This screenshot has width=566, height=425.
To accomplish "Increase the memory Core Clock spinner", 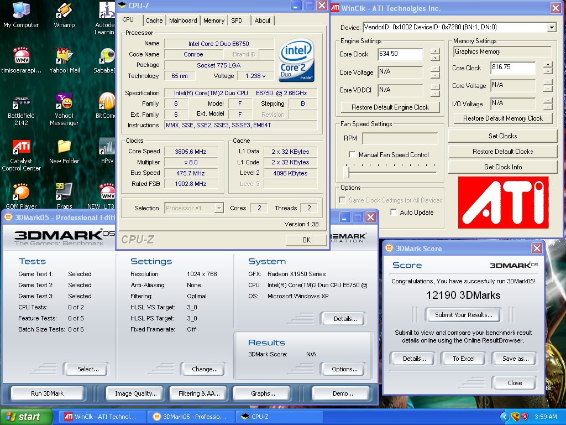I will pos(548,65).
